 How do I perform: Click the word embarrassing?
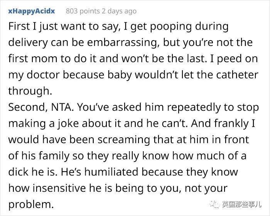(x=123, y=43)
